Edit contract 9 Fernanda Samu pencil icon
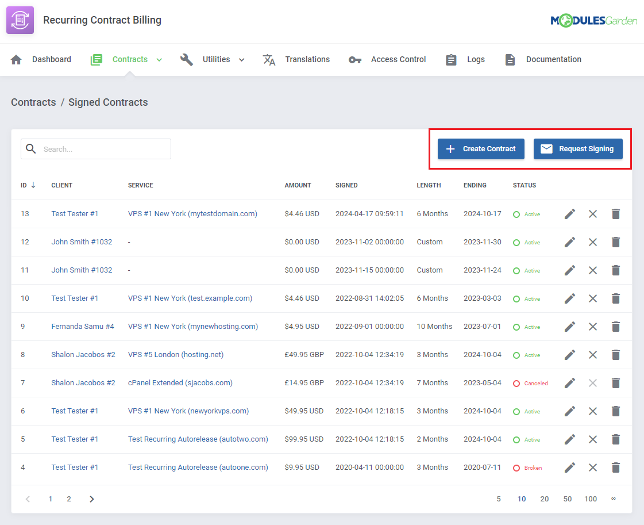Image resolution: width=644 pixels, height=525 pixels. (570, 327)
